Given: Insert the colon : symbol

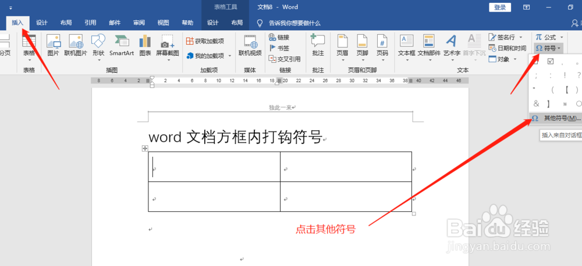Looking at the screenshot, I should (551, 75).
